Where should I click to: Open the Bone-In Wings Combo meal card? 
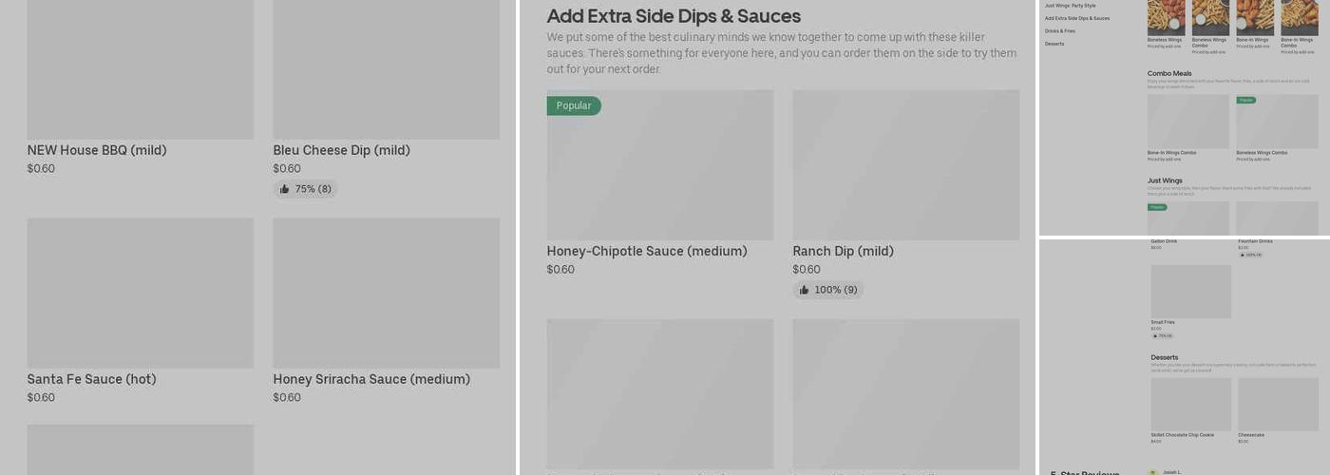pyautogui.click(x=1187, y=122)
